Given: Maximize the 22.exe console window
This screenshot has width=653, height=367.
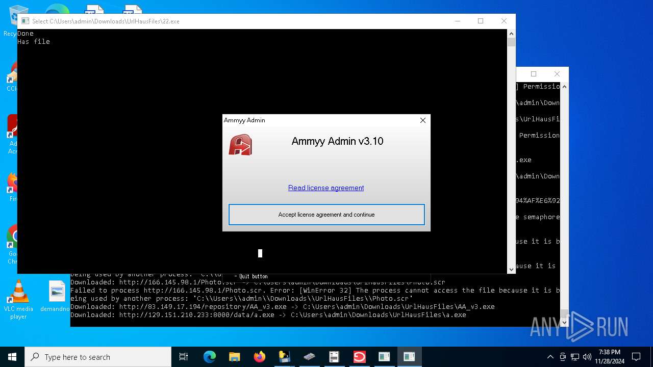Looking at the screenshot, I should (x=480, y=21).
